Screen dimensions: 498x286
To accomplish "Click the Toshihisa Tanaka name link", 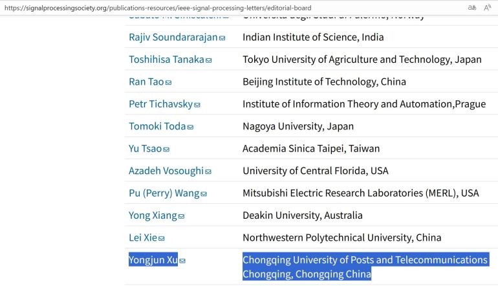I will click(166, 60).
